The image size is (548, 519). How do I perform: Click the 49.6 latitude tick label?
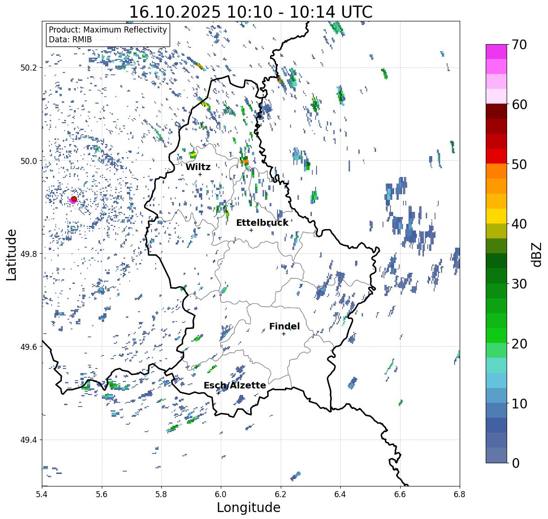coord(29,347)
